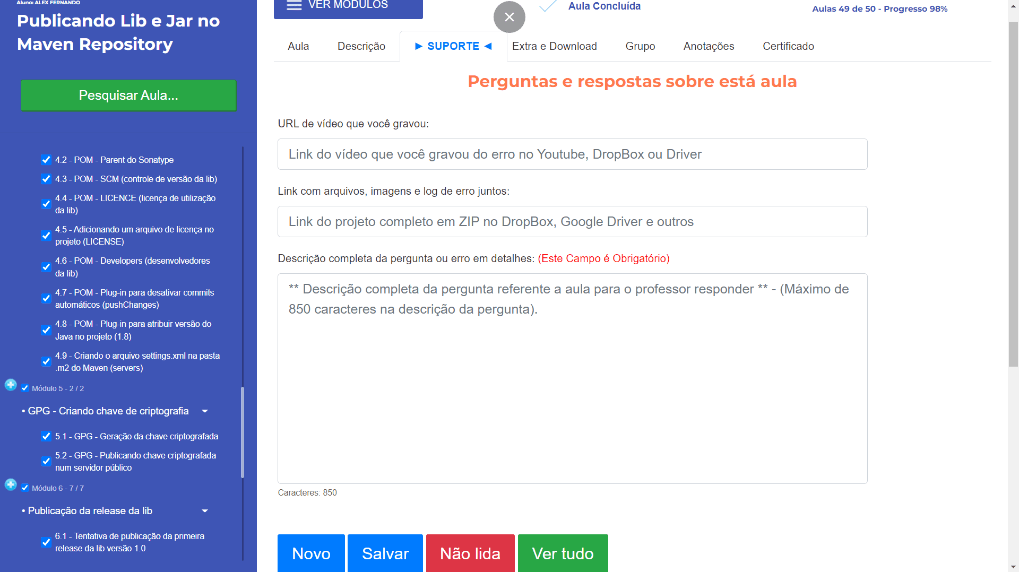
Task: Open lesson 4.6 - POM - Developers
Action: tap(133, 267)
